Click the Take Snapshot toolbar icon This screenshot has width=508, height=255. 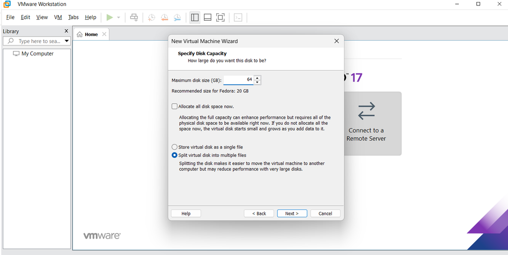coord(151,17)
